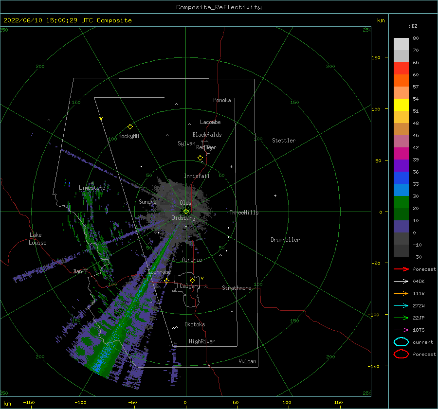Pick the light blue 30-33 dBZ swatch
438x409 pixels.
[401, 190]
